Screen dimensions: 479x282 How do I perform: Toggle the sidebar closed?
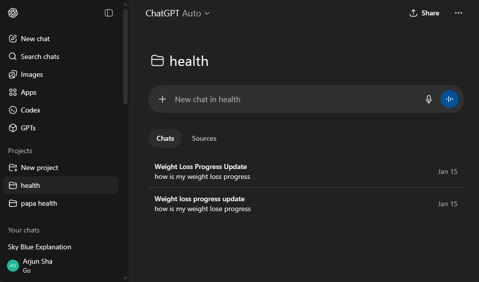(109, 13)
